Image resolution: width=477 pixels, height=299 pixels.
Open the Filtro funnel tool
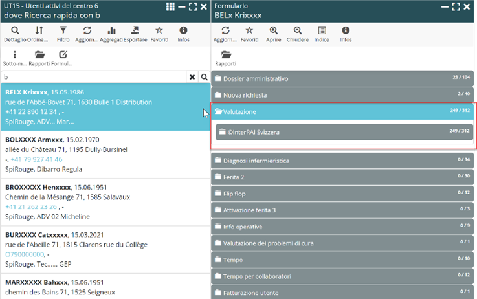(x=63, y=30)
